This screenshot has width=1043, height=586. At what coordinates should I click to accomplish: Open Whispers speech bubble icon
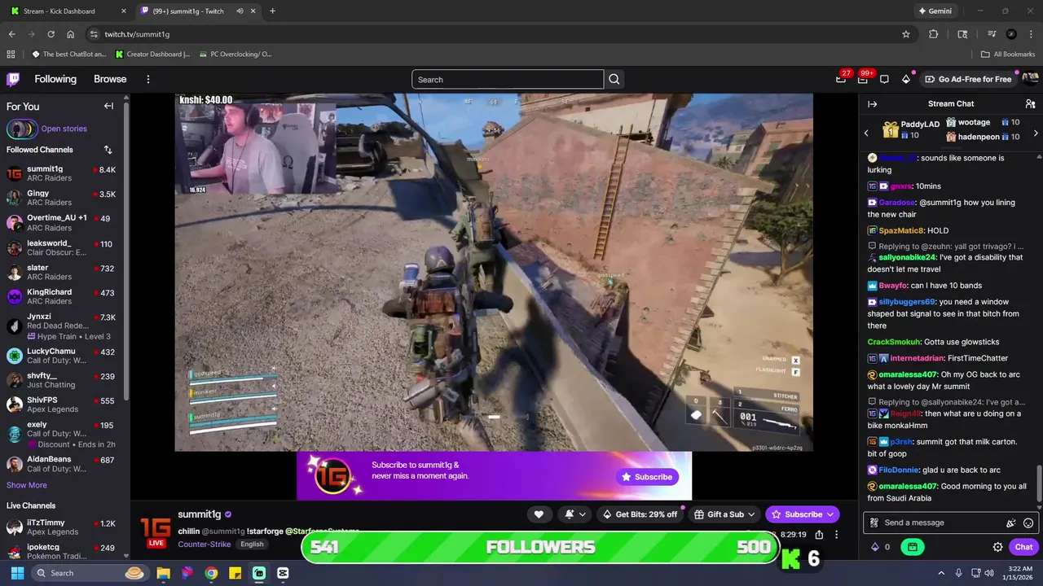click(884, 79)
